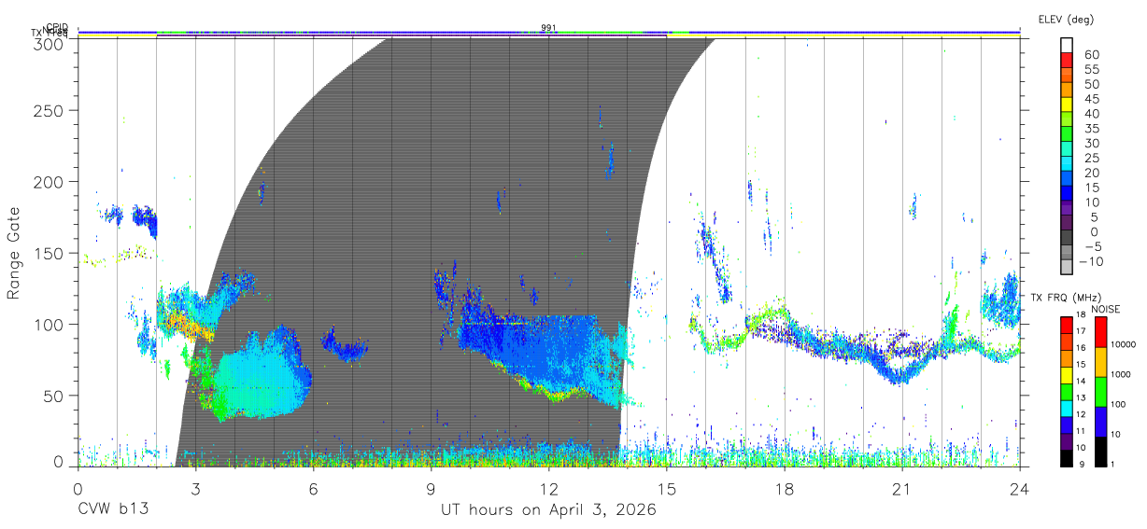Pick the red top segment of the TX FRQ colorbar
1147x529 pixels.
click(x=1067, y=325)
